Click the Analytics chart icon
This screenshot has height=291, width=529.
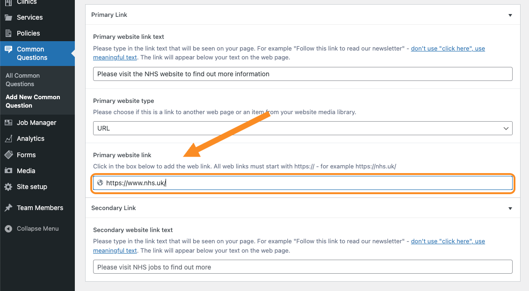8,138
